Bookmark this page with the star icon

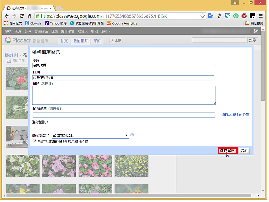click(202, 16)
